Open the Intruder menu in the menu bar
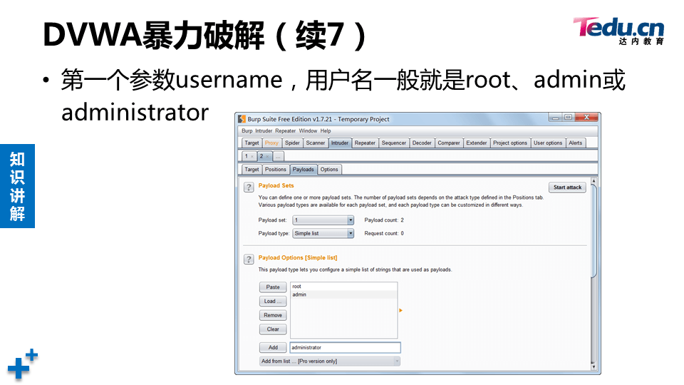 tap(264, 131)
